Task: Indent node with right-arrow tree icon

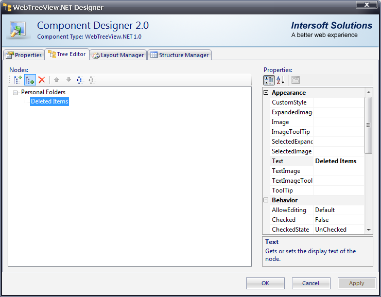Action: pyautogui.click(x=92, y=80)
